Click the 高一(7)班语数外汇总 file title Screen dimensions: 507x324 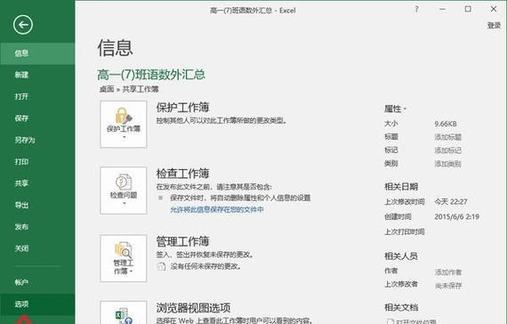pos(151,75)
